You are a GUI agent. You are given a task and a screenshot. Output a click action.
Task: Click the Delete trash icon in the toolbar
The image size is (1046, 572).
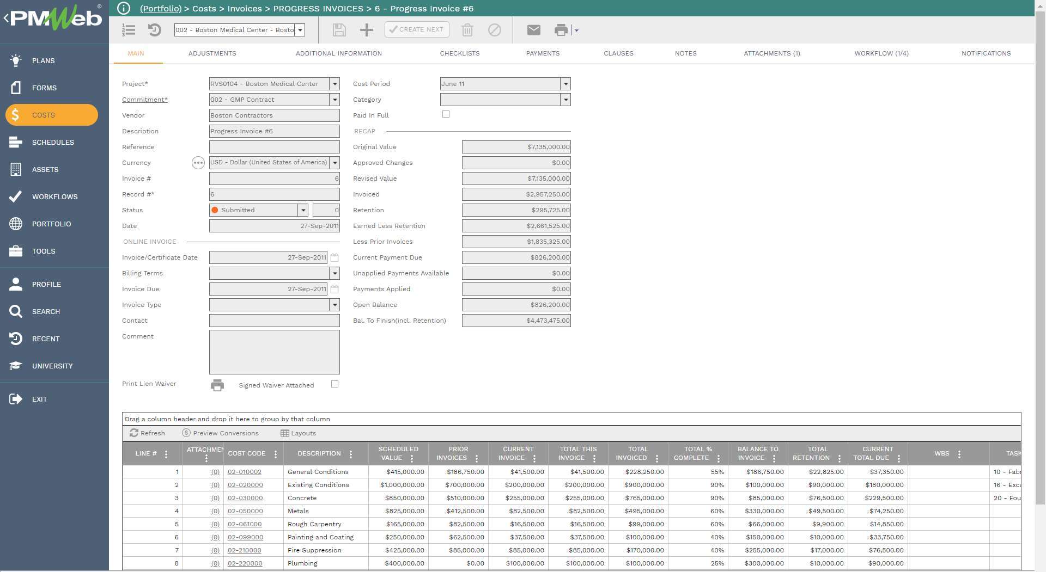point(467,30)
